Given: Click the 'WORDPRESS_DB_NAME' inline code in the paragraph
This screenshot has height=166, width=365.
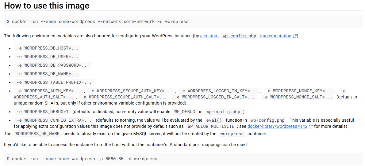Looking at the screenshot, I should click(x=38, y=134).
